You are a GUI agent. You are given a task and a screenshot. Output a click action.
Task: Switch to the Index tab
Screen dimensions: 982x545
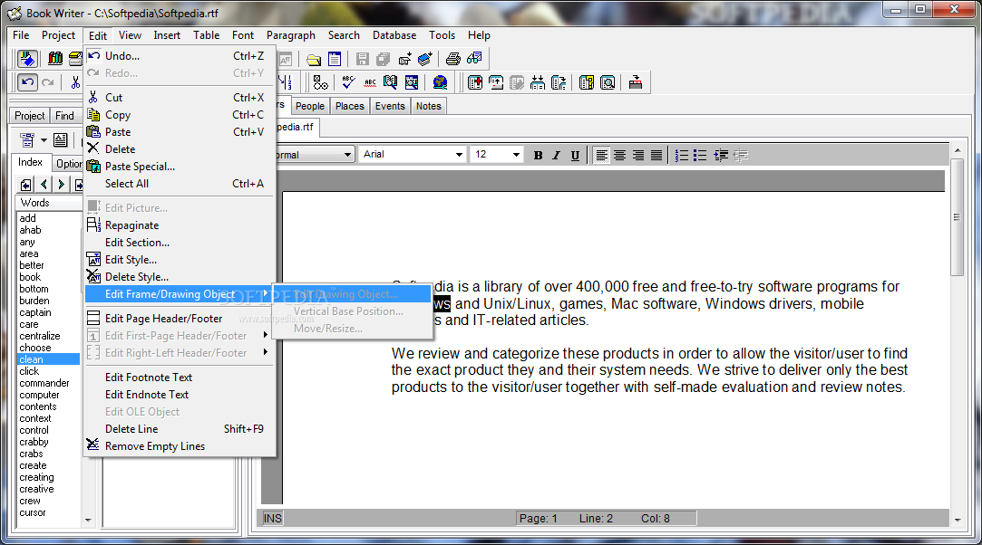point(30,162)
